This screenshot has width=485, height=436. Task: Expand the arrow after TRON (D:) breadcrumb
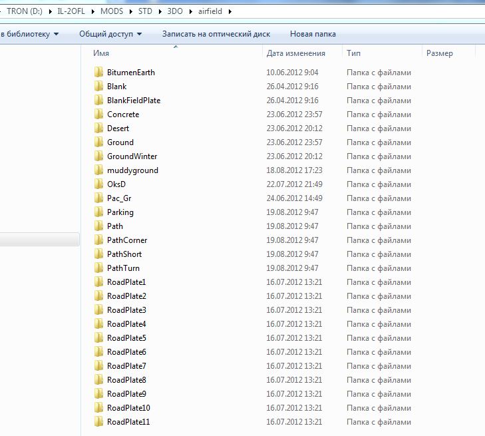point(50,12)
